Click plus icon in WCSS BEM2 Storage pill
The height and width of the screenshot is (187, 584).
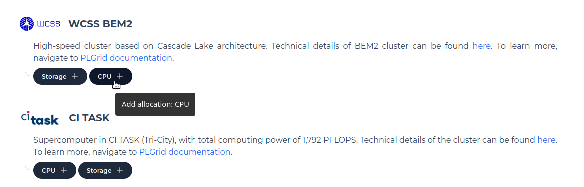click(x=75, y=76)
